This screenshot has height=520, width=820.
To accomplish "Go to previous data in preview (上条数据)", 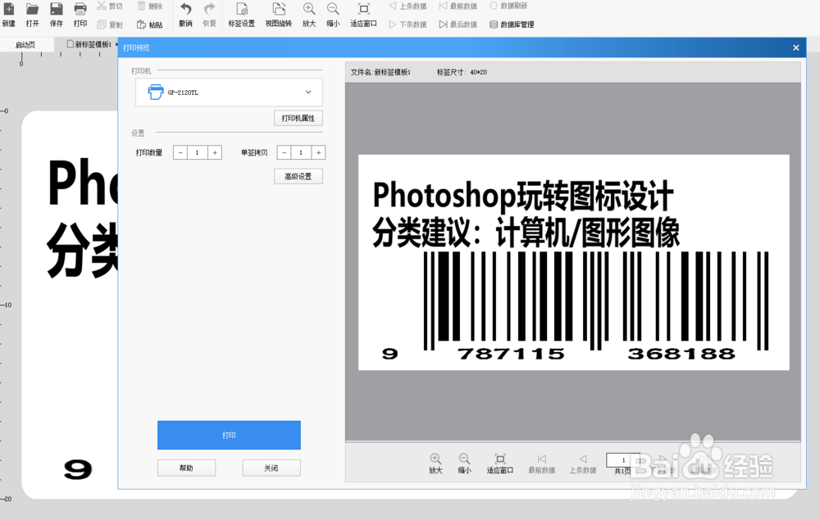I will 582,463.
